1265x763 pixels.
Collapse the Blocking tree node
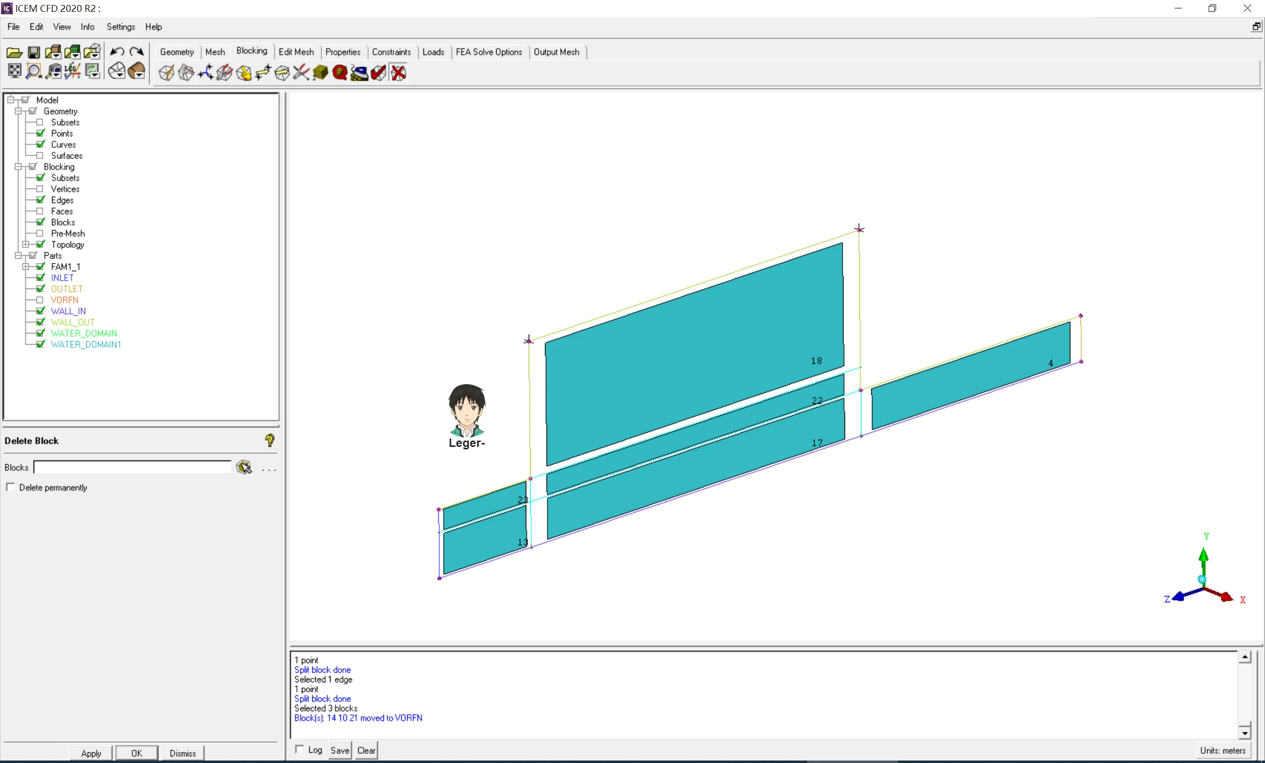(x=18, y=166)
